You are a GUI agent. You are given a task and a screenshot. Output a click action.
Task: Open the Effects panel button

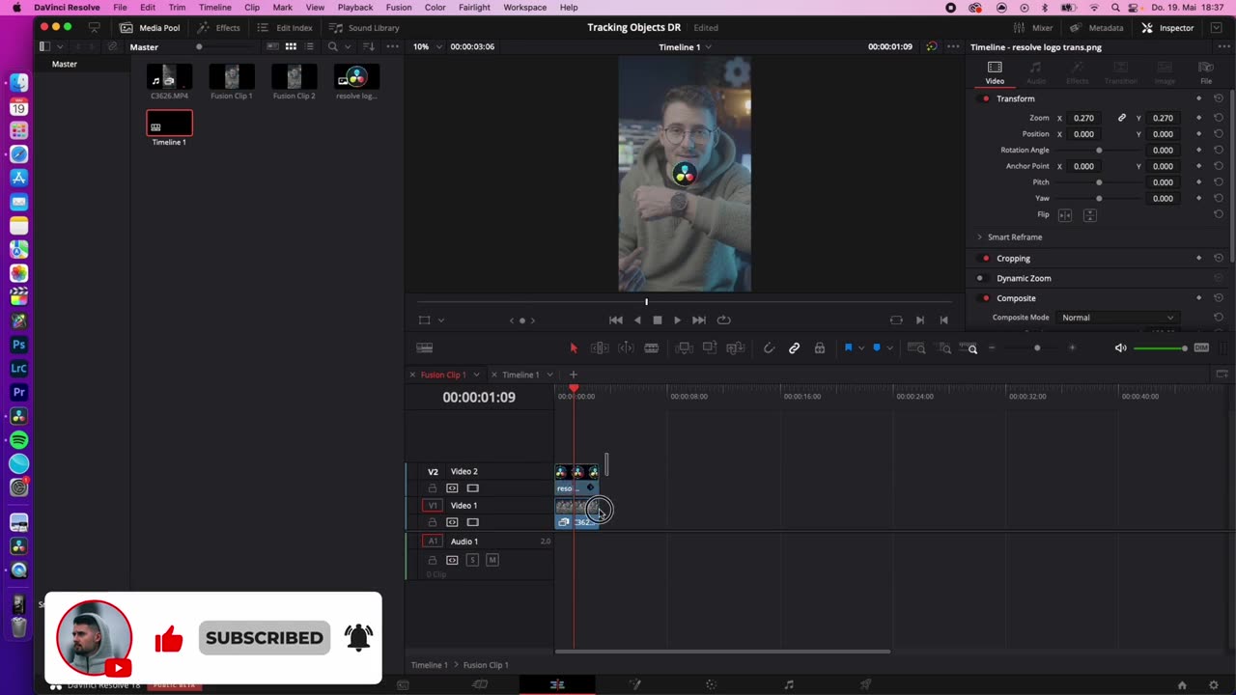click(x=218, y=28)
